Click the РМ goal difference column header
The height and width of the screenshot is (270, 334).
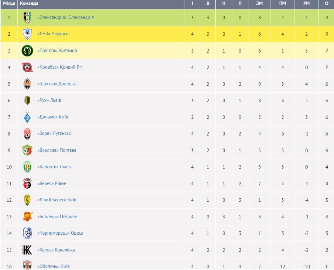307,3
